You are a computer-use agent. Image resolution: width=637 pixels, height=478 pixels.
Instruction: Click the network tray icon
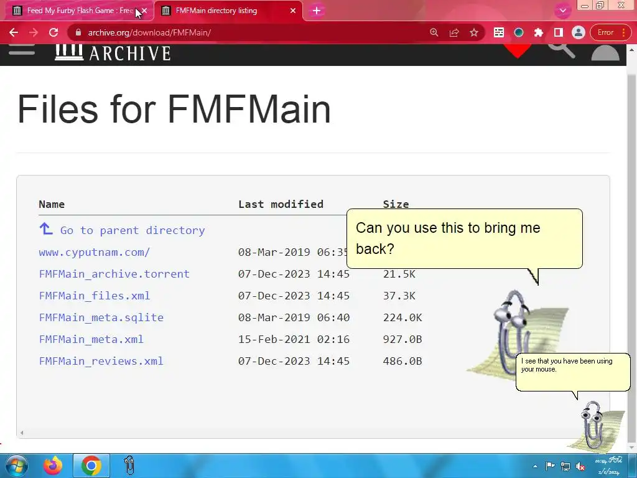pos(565,466)
